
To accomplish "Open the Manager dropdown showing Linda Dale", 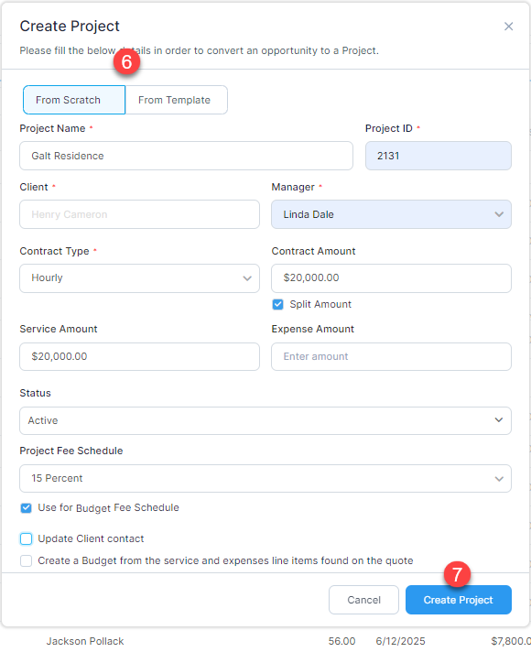I will coord(391,214).
